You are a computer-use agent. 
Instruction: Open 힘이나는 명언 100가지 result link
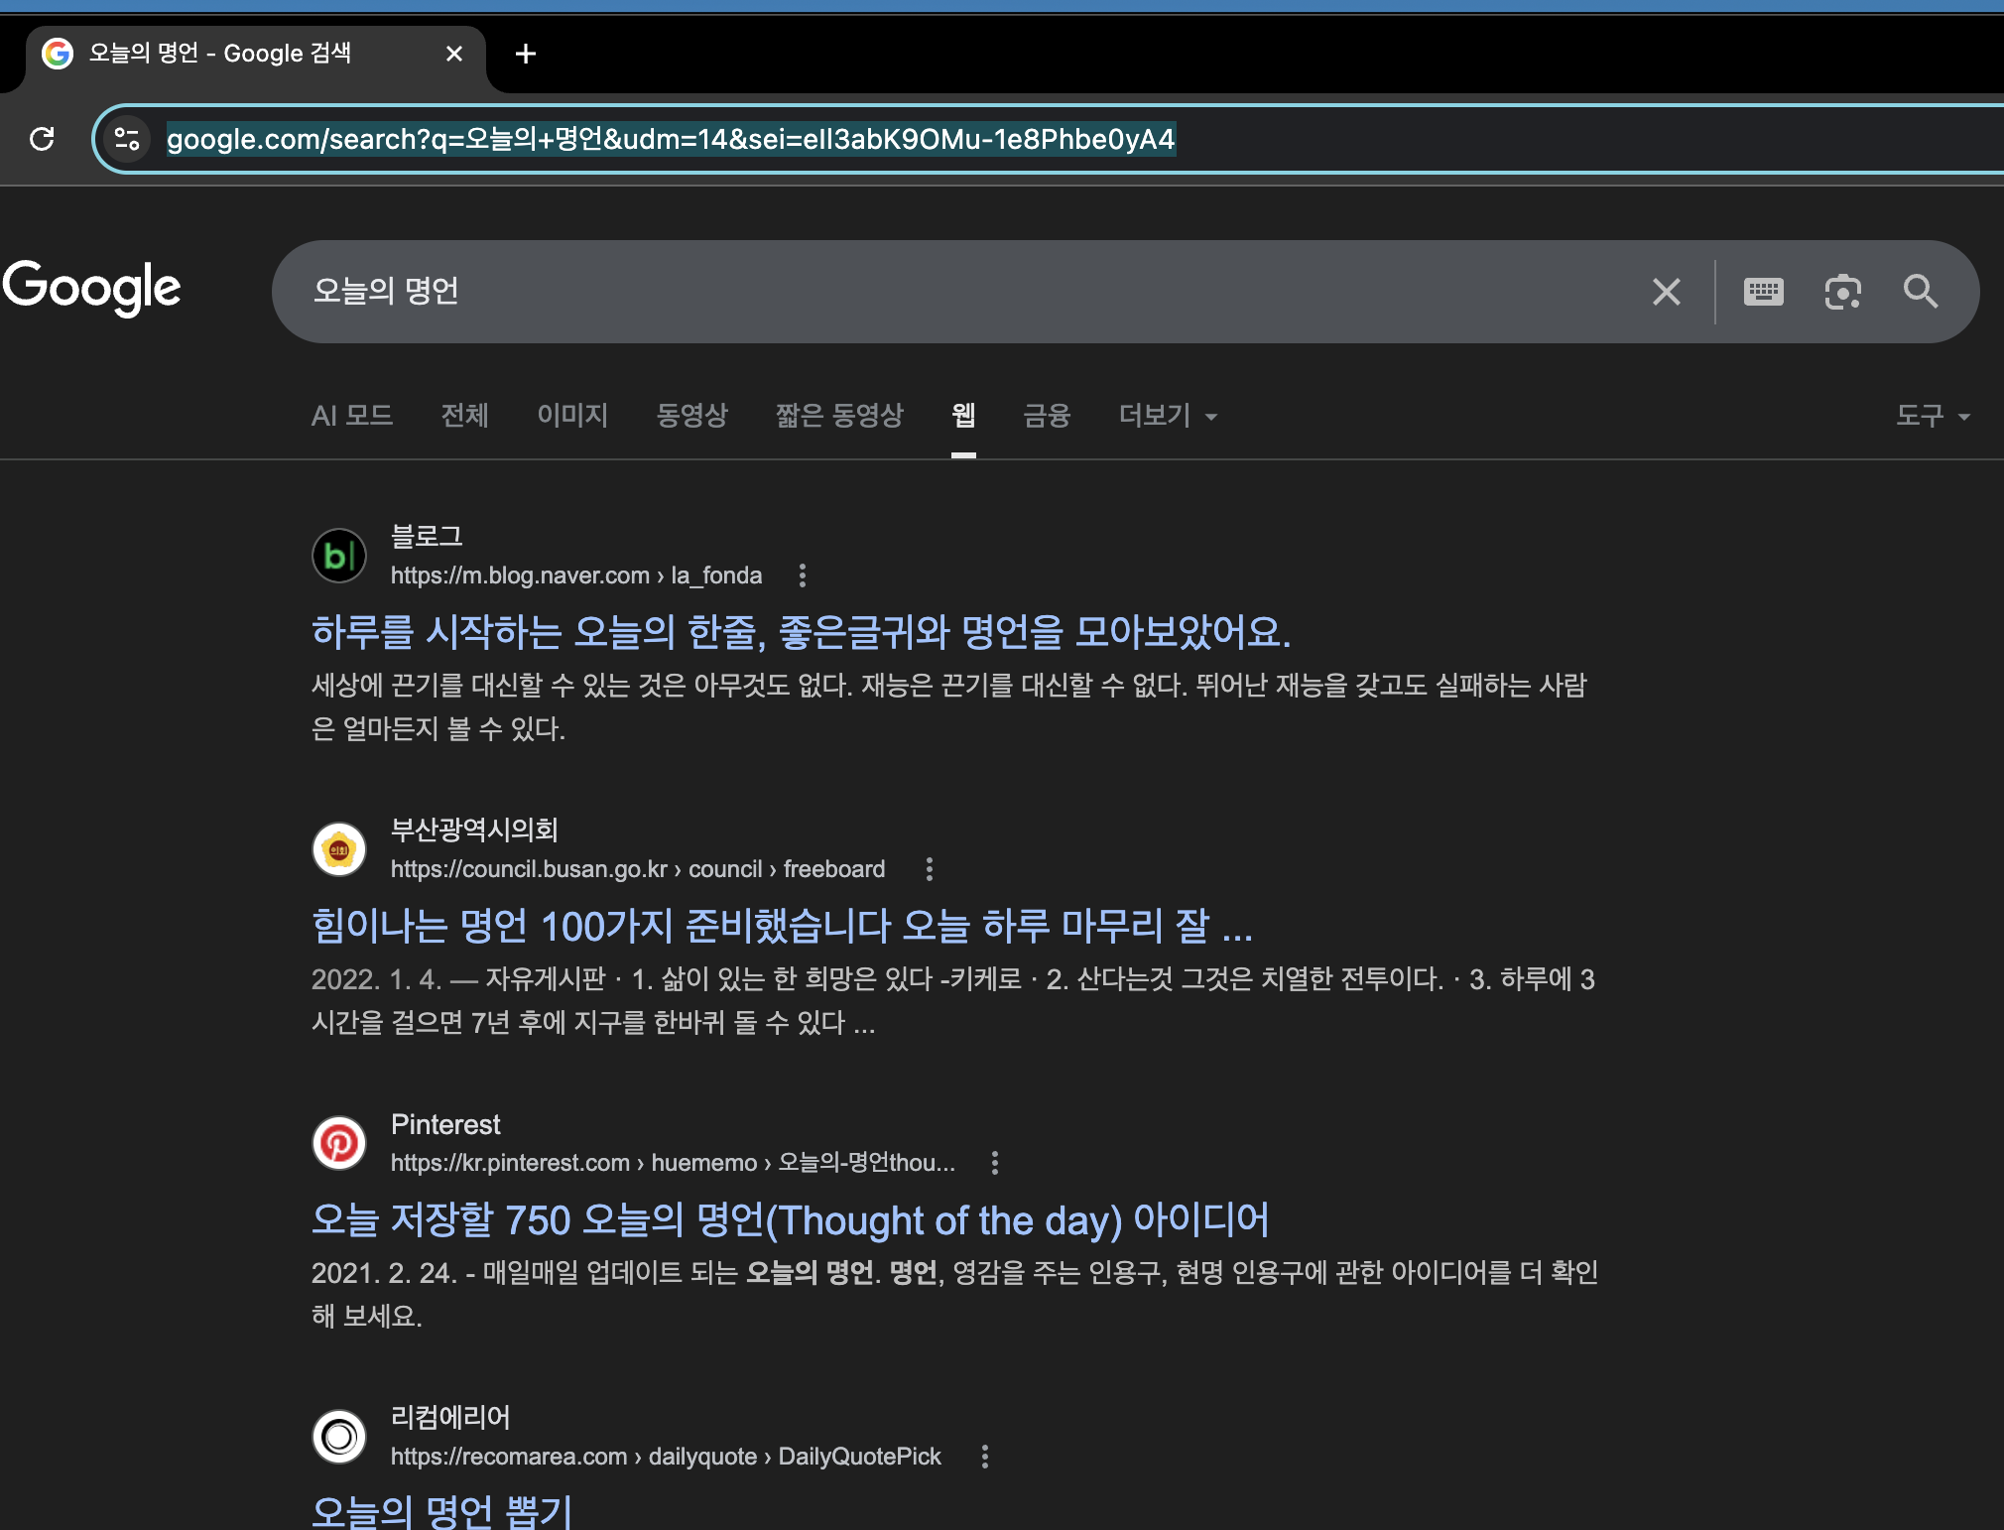pyautogui.click(x=781, y=927)
